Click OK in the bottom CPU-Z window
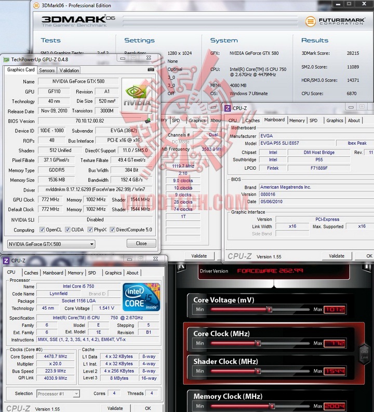The image size is (374, 412). (148, 408)
